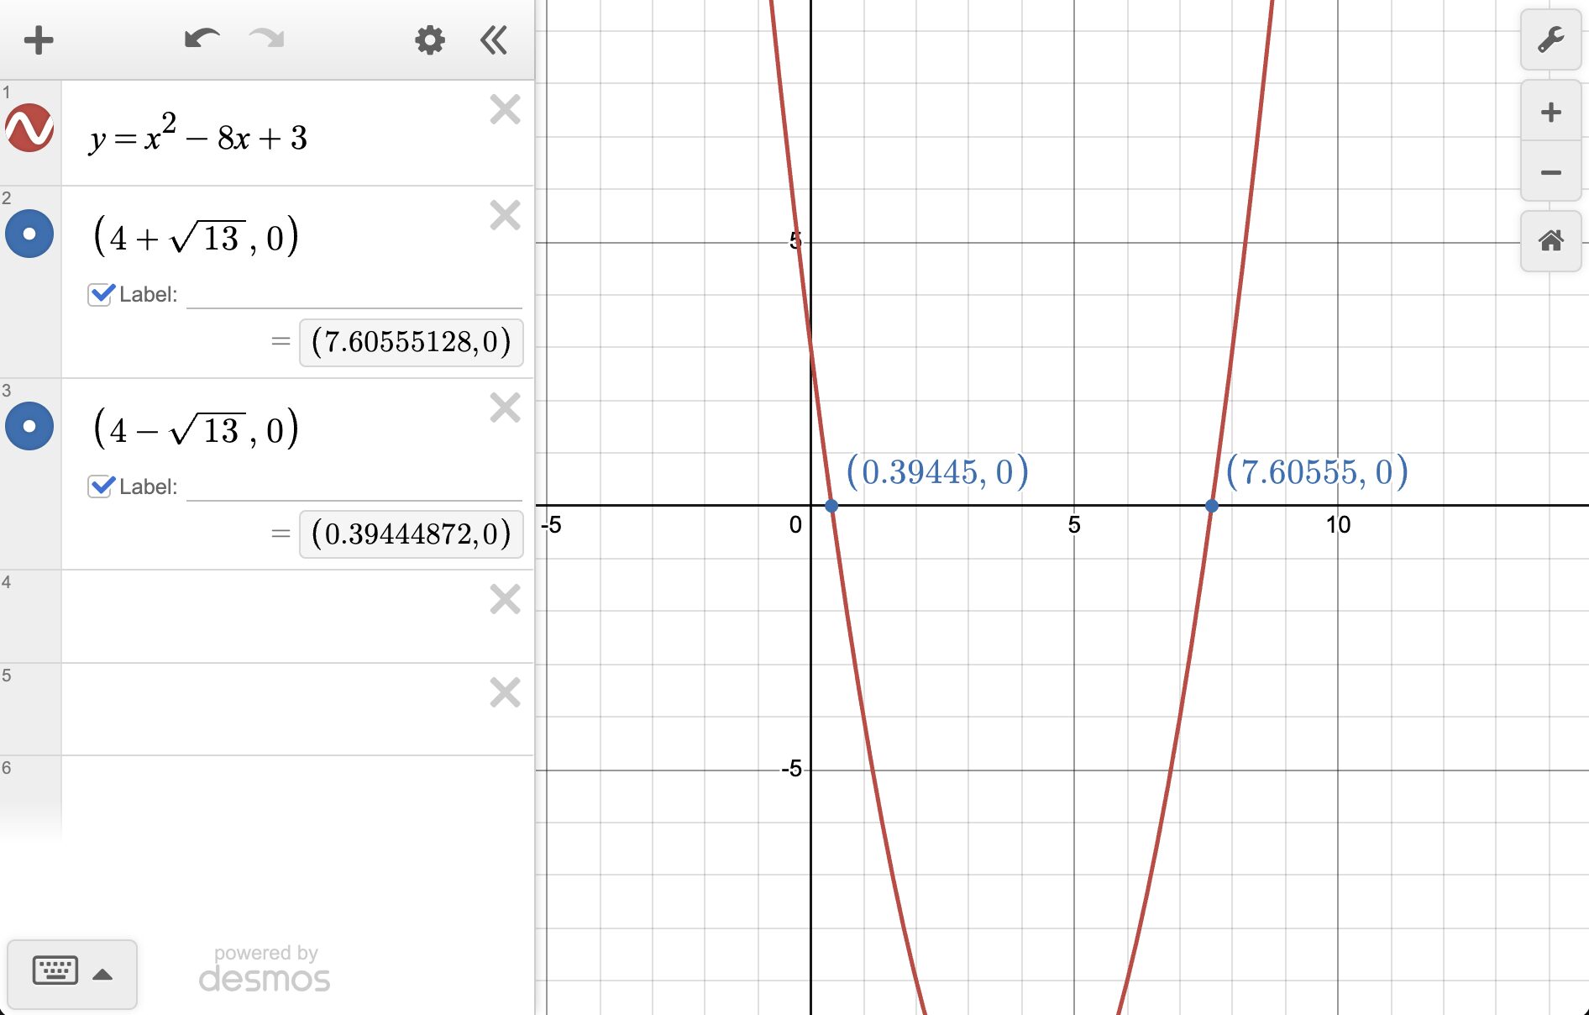Collapse the expression list panel
The height and width of the screenshot is (1015, 1589).
tap(494, 39)
